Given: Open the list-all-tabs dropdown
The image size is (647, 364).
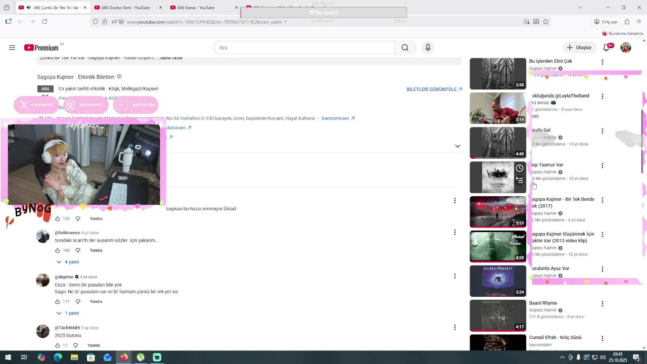Looking at the screenshot, I should [x=580, y=8].
